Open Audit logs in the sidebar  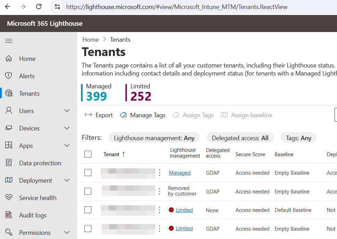coord(33,215)
